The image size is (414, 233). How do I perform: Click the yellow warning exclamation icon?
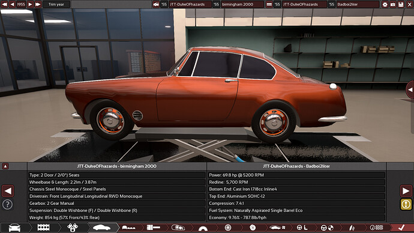[x=406, y=204]
